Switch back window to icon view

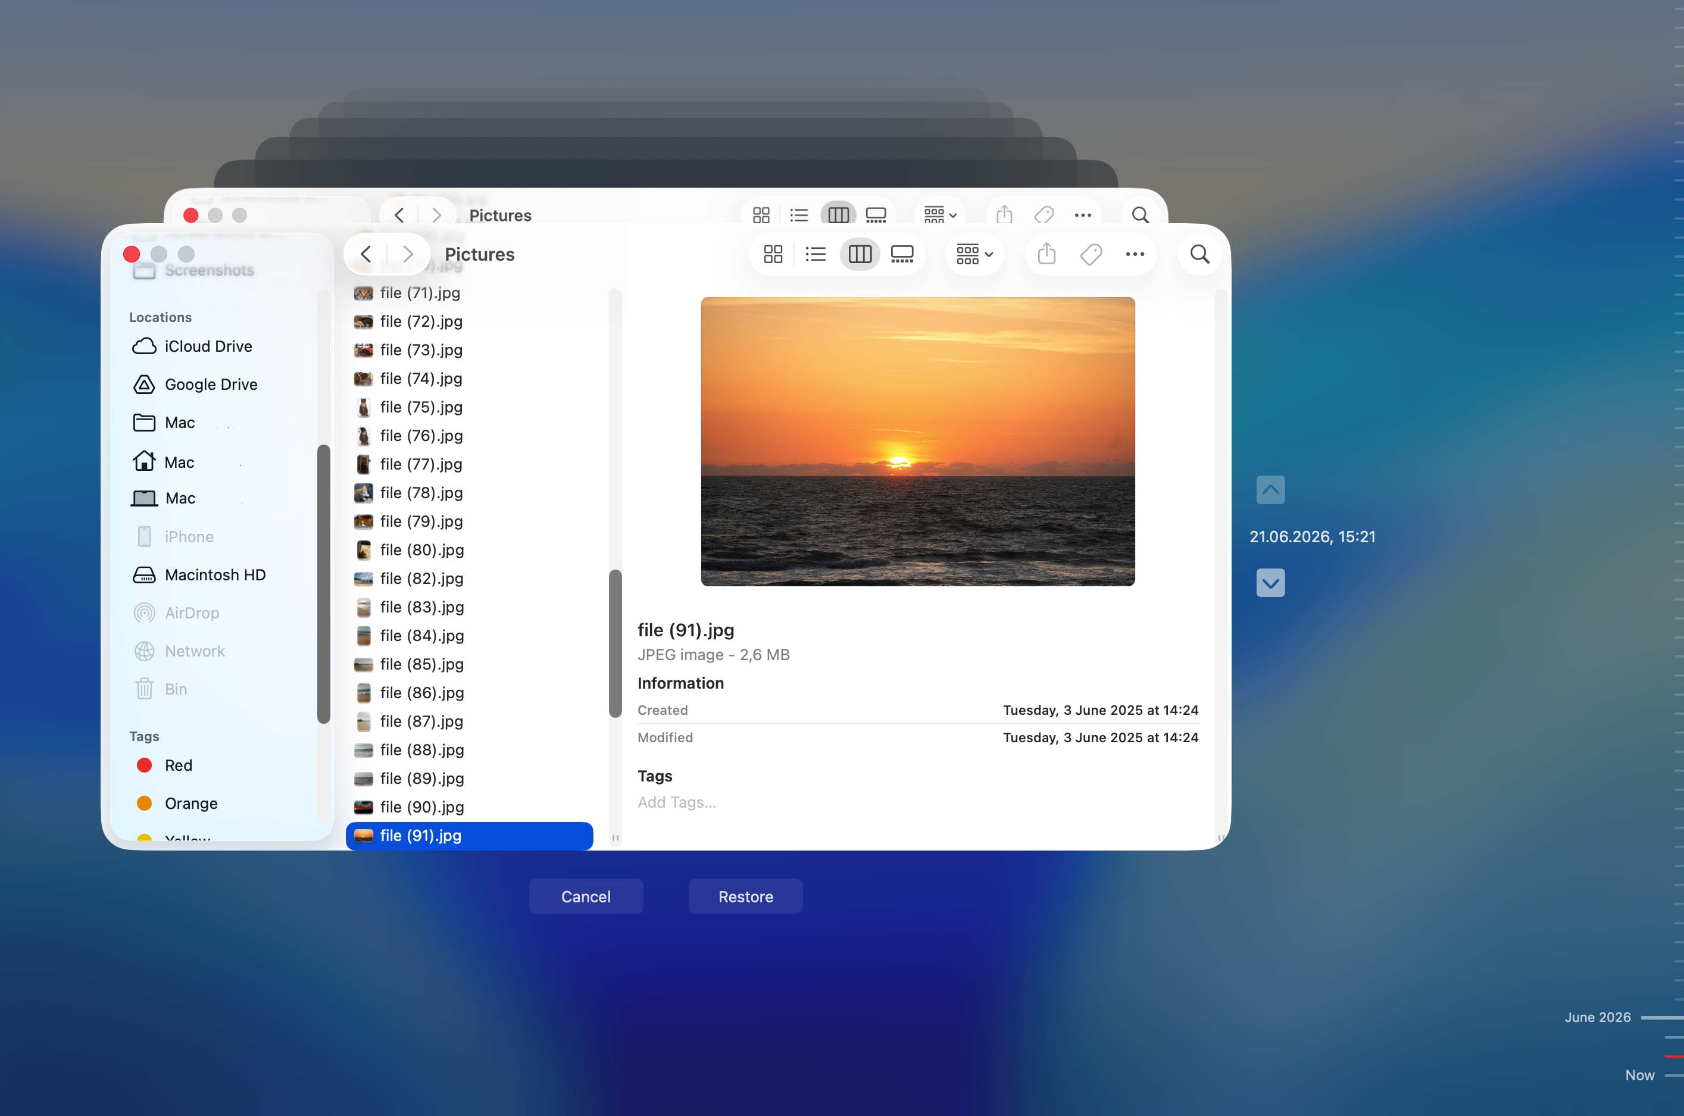[761, 215]
